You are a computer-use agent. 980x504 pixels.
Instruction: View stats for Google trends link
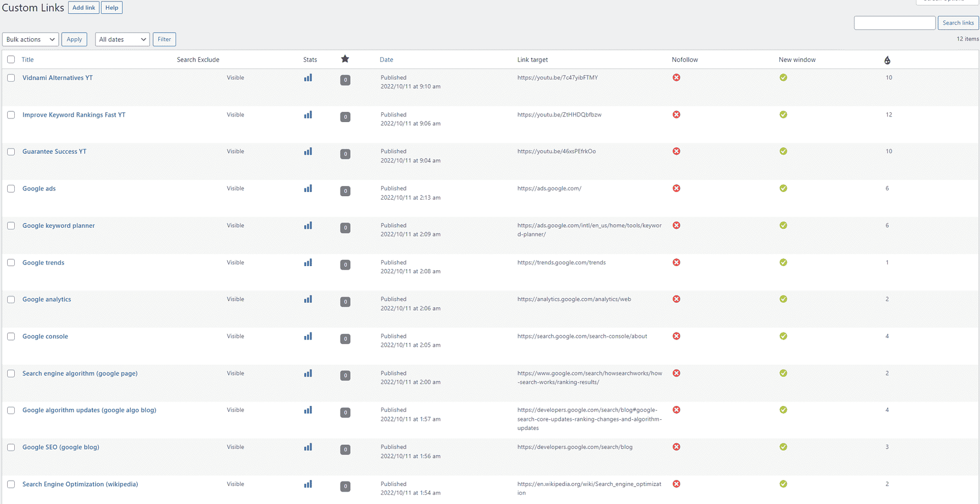tap(308, 262)
